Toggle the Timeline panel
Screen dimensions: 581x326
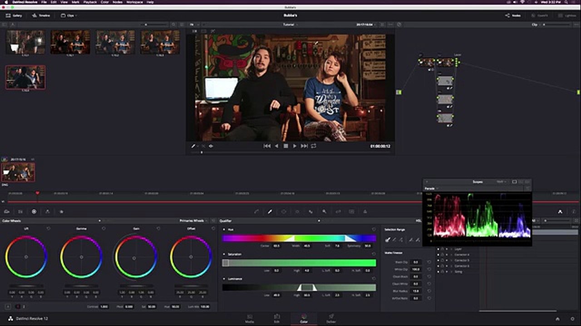(x=41, y=15)
